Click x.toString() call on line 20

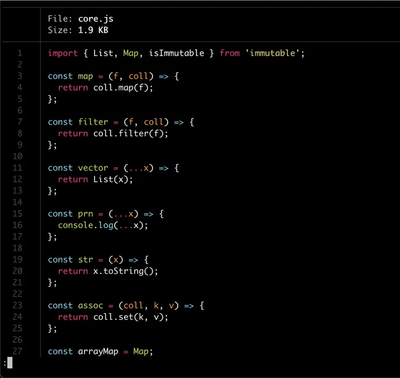tap(124, 271)
